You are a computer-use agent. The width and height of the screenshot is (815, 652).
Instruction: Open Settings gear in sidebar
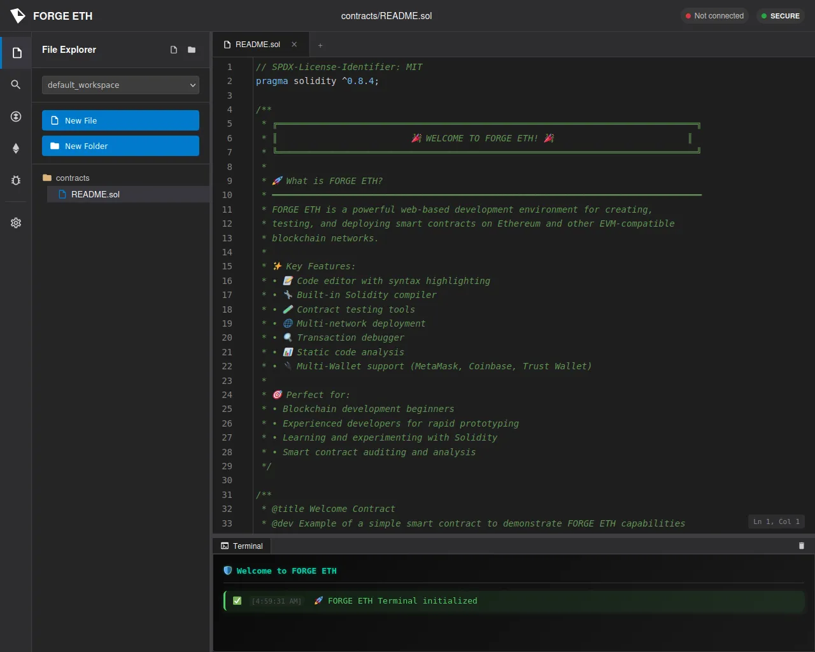pos(16,223)
